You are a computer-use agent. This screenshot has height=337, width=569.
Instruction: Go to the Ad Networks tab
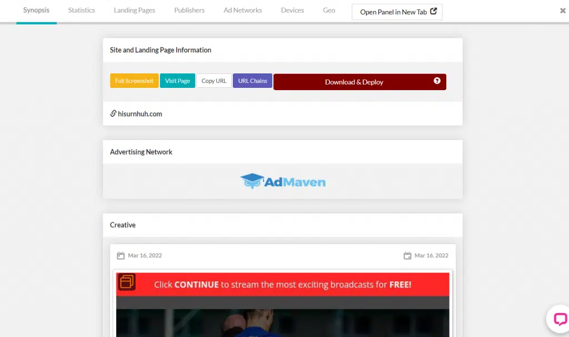tap(243, 11)
